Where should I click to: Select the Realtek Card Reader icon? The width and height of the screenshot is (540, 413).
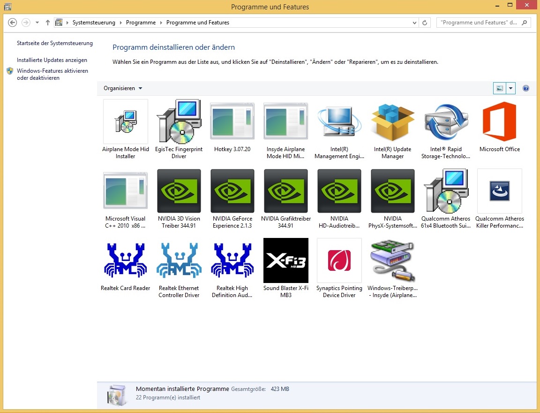(125, 260)
